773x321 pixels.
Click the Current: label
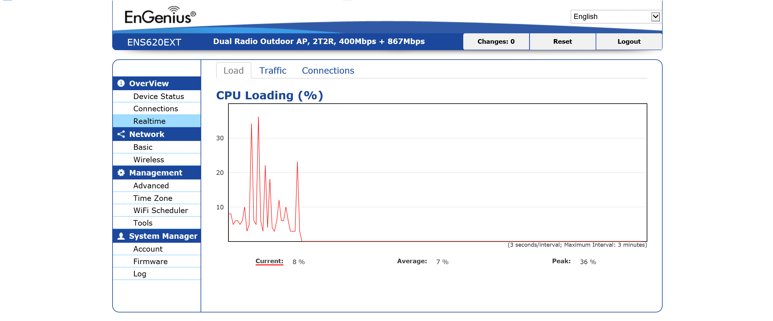269,261
